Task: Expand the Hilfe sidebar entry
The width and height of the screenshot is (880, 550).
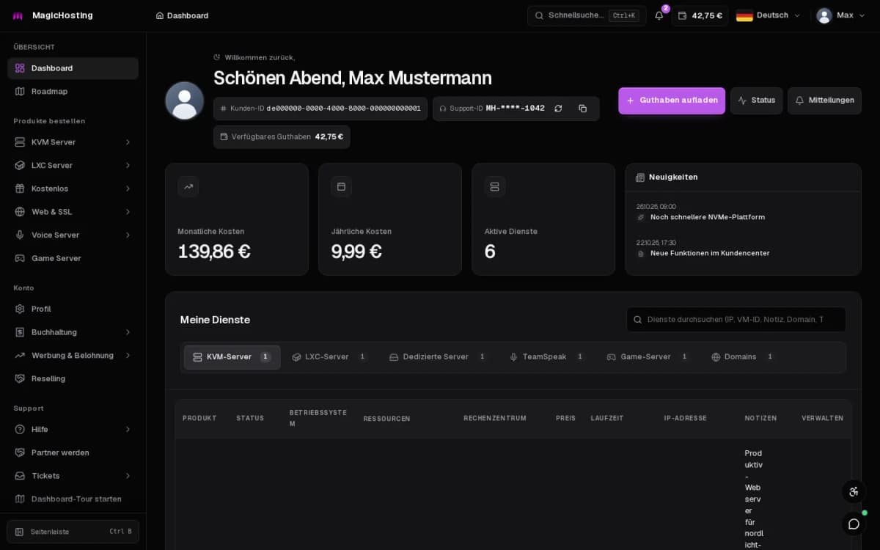Action: [x=73, y=430]
